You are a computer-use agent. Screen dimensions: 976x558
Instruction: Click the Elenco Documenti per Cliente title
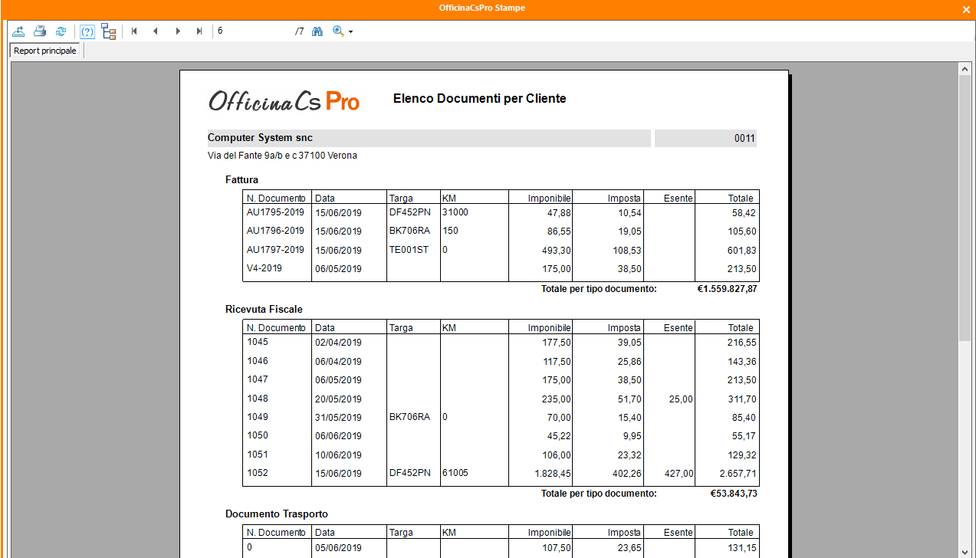(479, 99)
